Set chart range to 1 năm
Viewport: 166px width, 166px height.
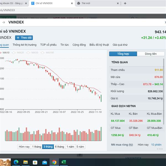point(70,147)
